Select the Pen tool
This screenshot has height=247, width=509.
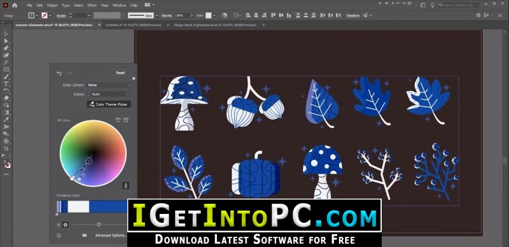tap(6, 48)
